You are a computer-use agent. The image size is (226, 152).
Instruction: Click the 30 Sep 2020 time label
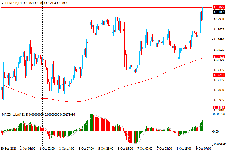[9, 149]
